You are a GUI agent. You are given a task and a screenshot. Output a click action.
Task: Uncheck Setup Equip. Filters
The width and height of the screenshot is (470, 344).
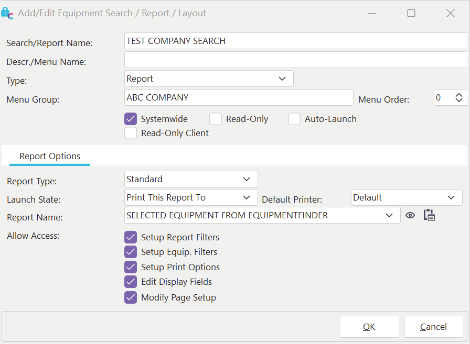point(131,252)
